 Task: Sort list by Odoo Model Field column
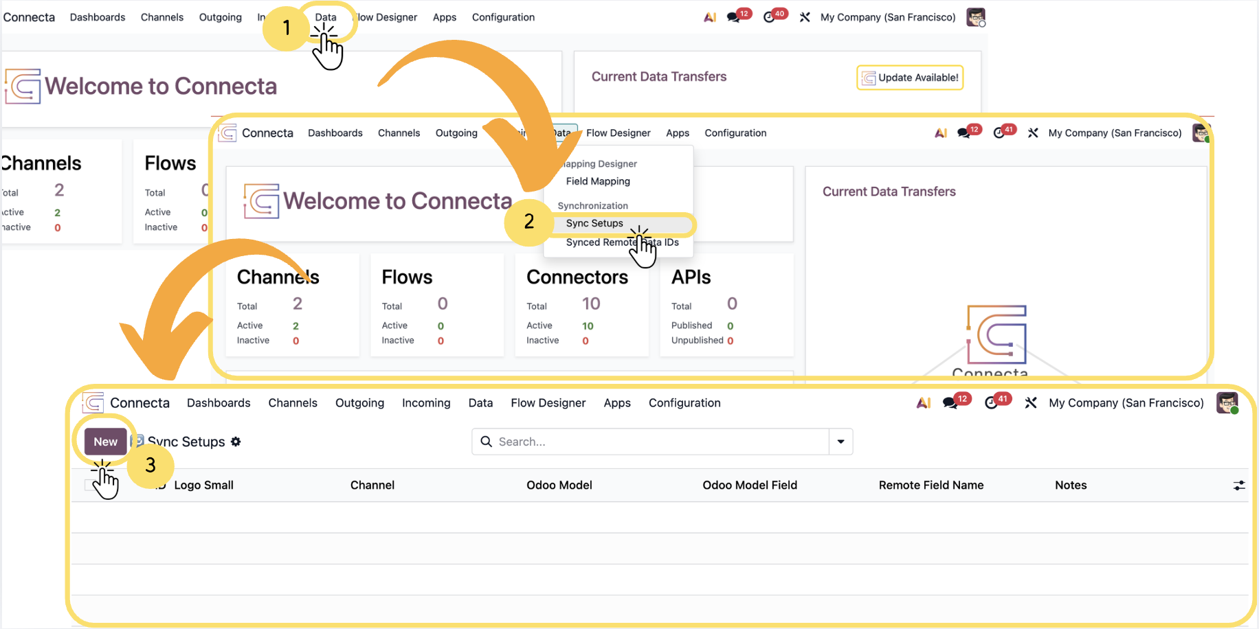[750, 485]
